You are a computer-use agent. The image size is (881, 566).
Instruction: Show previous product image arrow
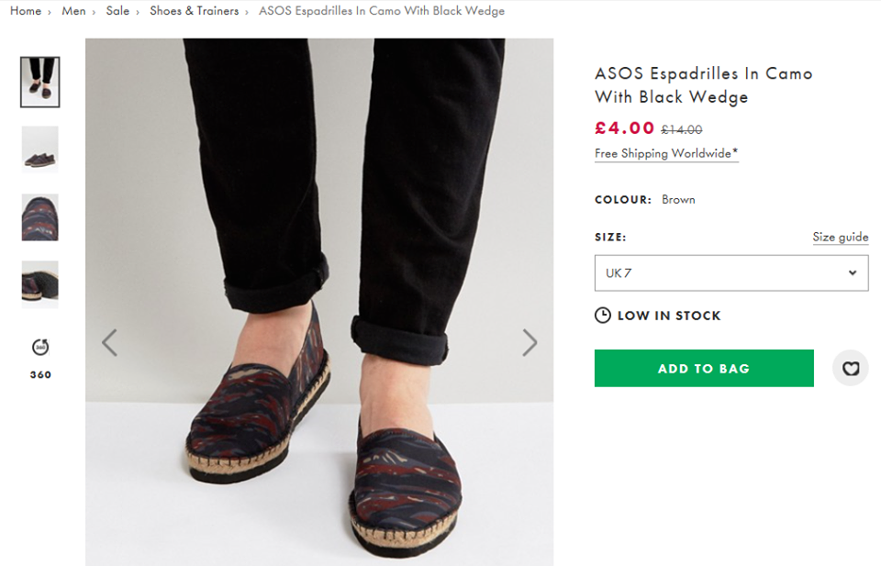pos(110,342)
